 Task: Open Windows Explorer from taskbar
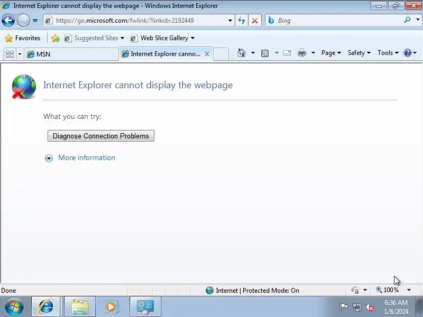click(x=80, y=306)
